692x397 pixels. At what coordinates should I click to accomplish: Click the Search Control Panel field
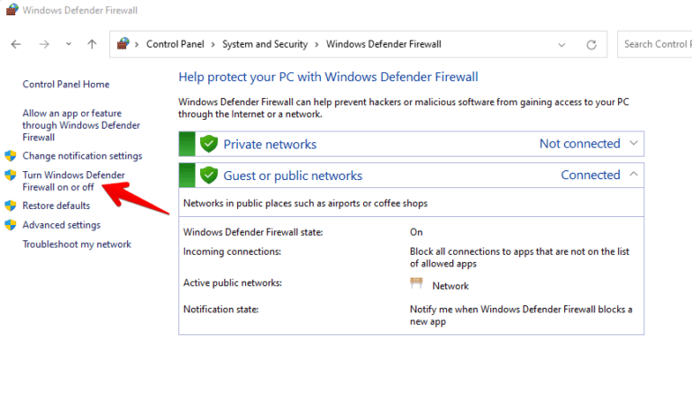[x=654, y=44]
